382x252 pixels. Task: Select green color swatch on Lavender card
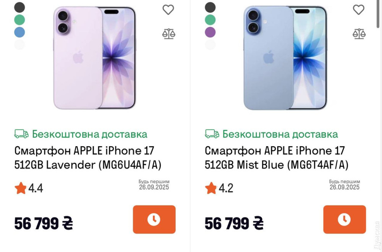click(x=19, y=20)
